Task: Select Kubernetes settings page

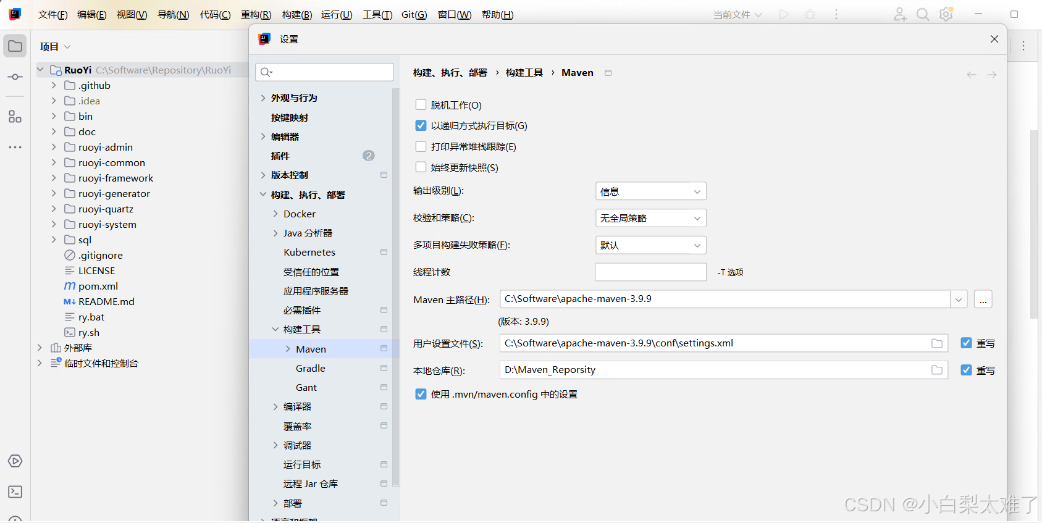Action: click(x=309, y=252)
